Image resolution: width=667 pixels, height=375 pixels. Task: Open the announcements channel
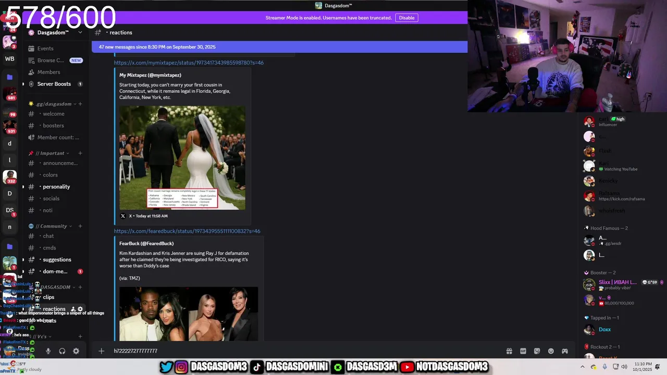coord(55,163)
